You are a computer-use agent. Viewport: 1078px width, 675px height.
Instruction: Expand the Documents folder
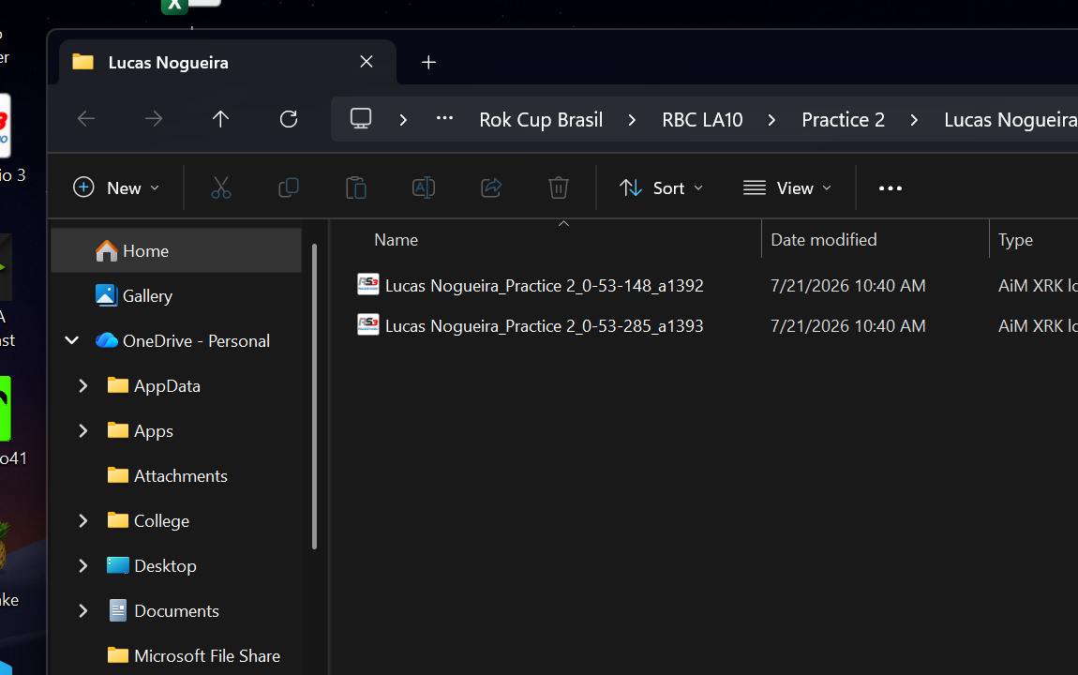coord(83,611)
